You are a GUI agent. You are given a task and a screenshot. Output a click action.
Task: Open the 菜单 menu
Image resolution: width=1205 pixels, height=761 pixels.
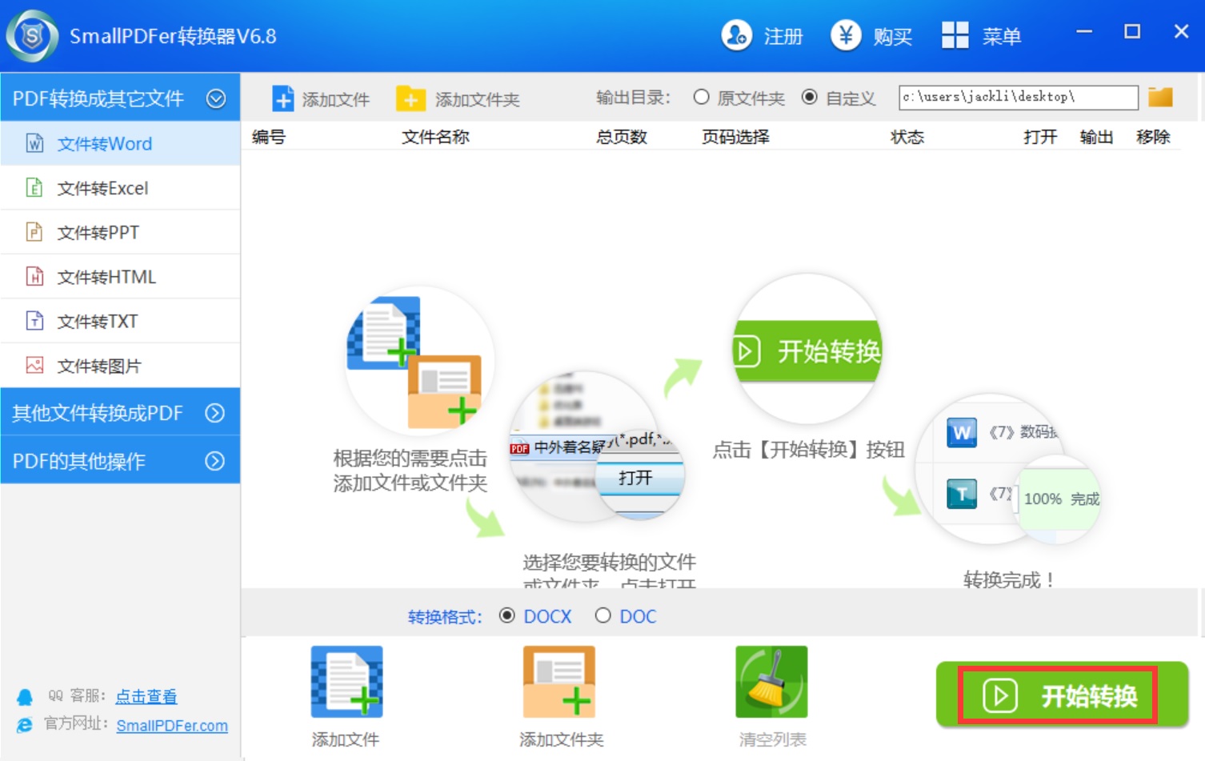(982, 36)
